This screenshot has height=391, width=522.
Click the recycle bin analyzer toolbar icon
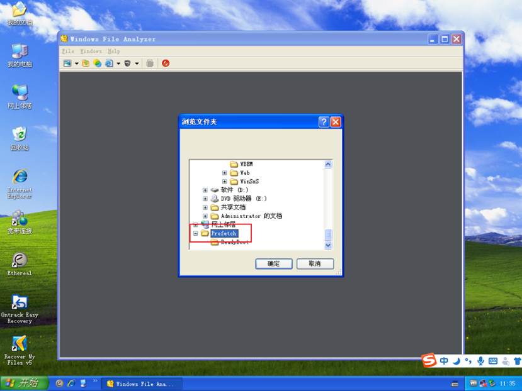point(127,63)
